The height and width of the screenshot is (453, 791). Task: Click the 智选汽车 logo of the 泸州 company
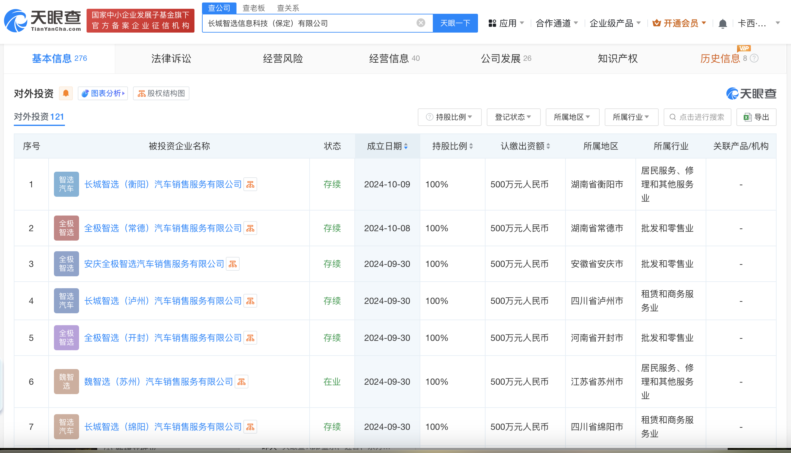pos(66,301)
